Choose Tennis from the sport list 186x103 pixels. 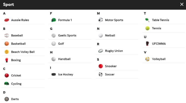click(164, 28)
